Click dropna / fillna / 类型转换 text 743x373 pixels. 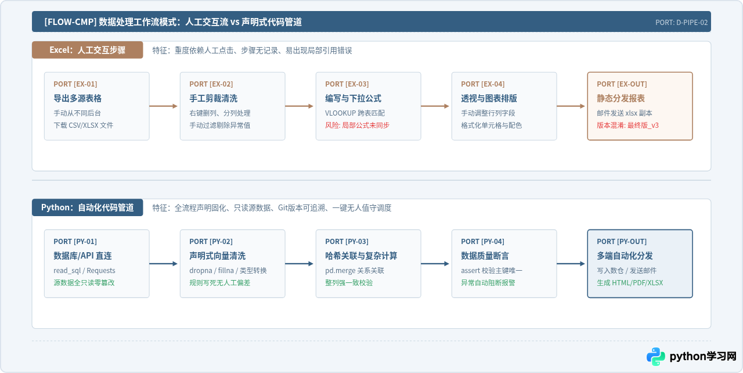228,271
